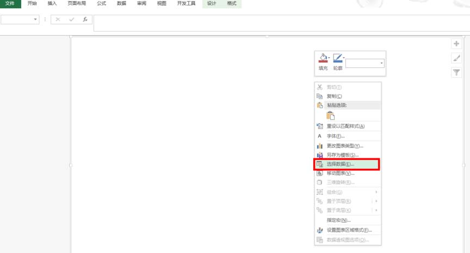Image resolution: width=470 pixels, height=253 pixels.
Task: Open Insert Function with fx icon
Action: [x=85, y=20]
